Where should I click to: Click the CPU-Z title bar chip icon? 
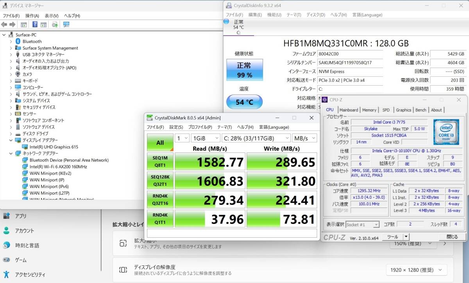(325, 100)
